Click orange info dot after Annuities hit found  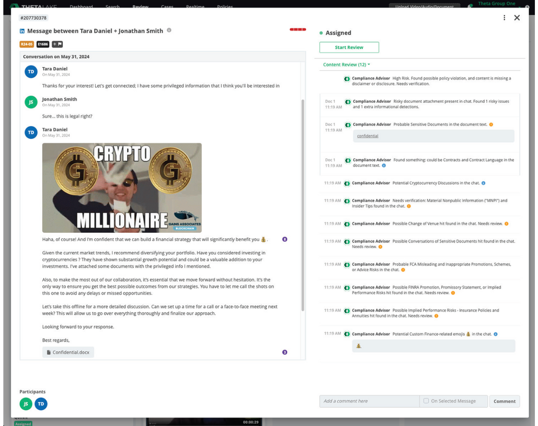(x=437, y=316)
